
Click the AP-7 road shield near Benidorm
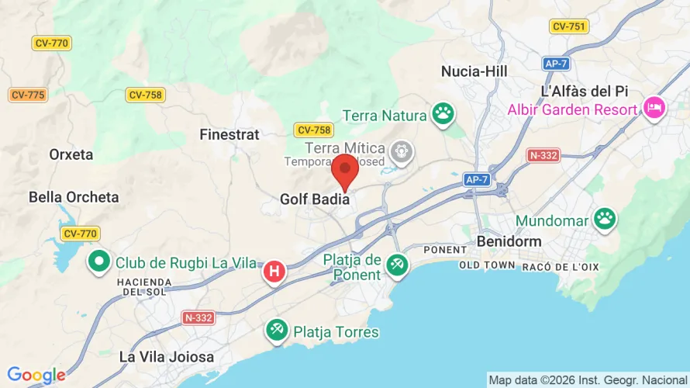pyautogui.click(x=477, y=180)
